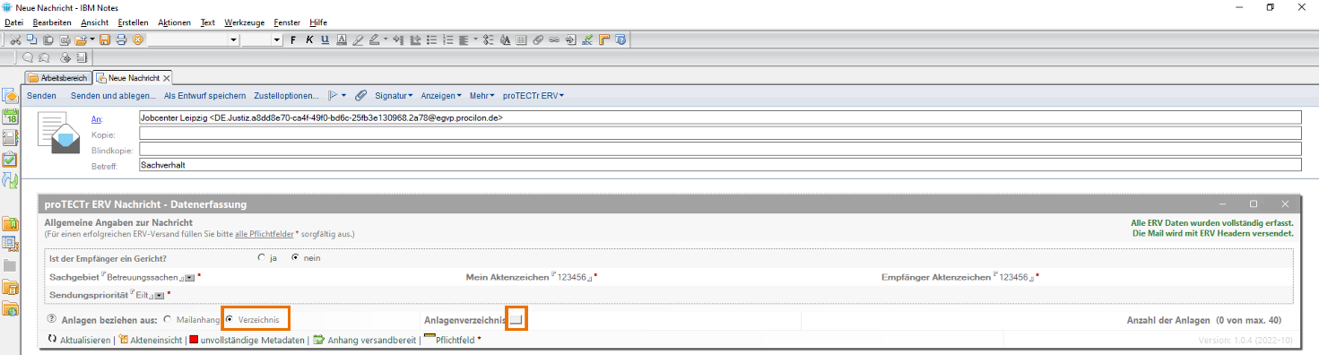Open the Bearbeiten menu

[53, 22]
